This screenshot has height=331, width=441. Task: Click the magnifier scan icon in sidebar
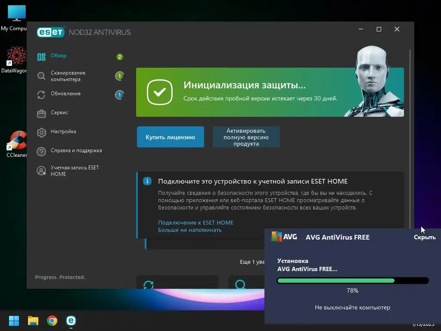click(x=41, y=76)
